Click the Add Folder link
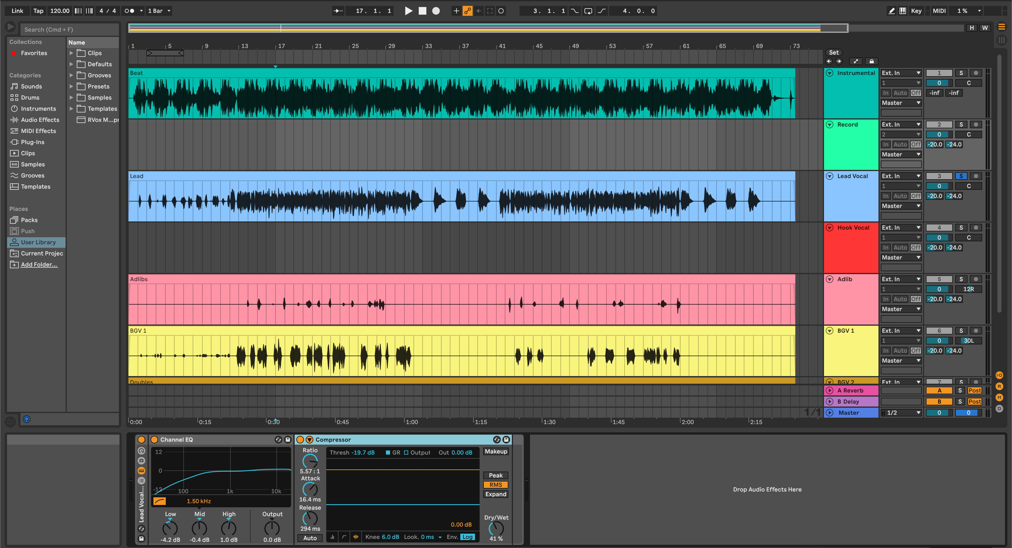Screen dimensions: 1012x548 (39, 264)
